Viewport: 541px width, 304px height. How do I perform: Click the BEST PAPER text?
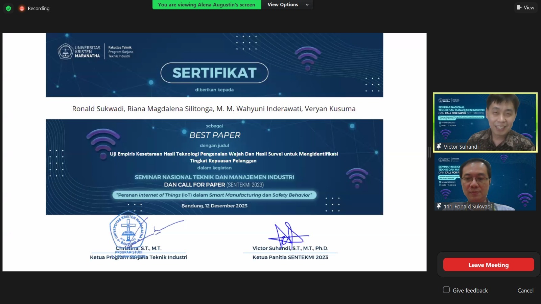pyautogui.click(x=215, y=135)
